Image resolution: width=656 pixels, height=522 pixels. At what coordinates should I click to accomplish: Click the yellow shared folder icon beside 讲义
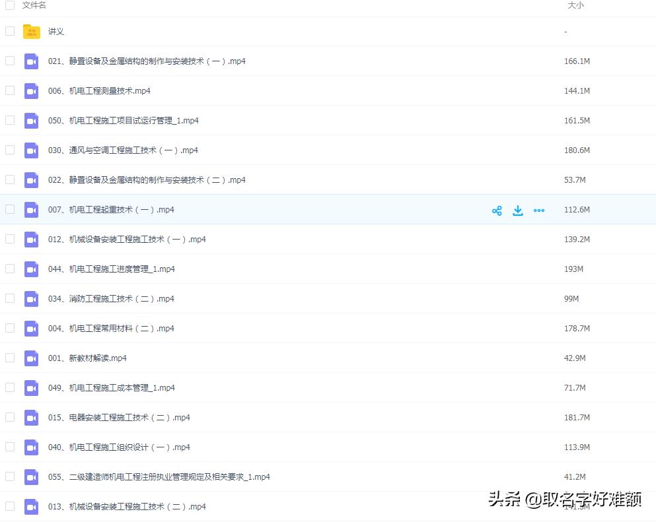click(31, 31)
